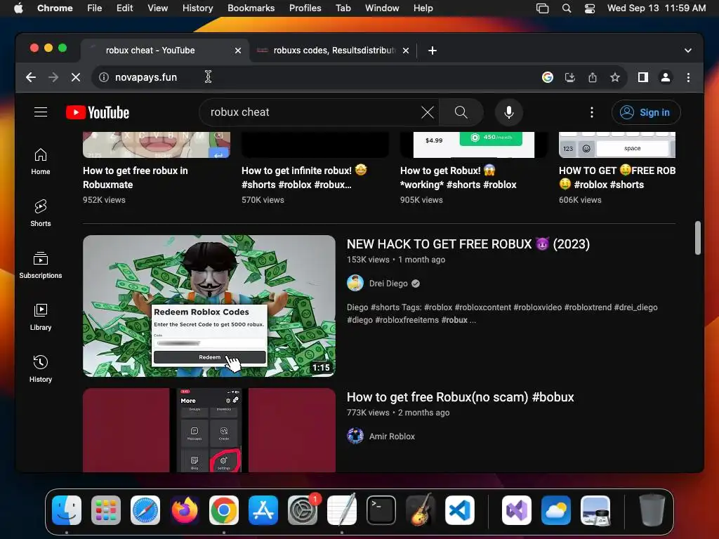Viewport: 719px width, 539px height.
Task: Open the History menu in menu bar
Action: click(197, 8)
